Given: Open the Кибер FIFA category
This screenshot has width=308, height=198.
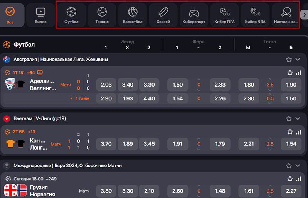Looking at the screenshot, I should tap(224, 15).
